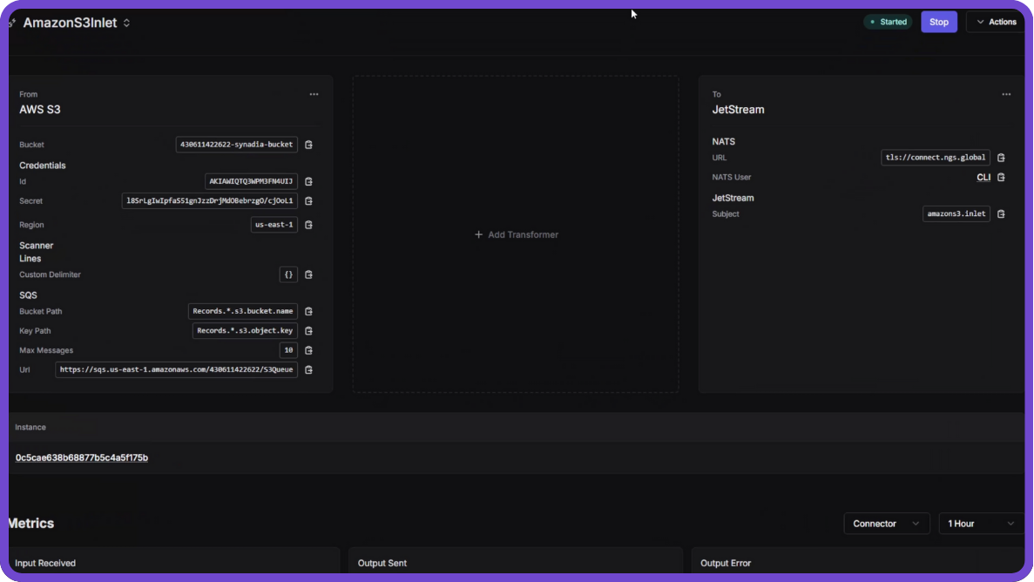
Task: Change the 1 Hour time range
Action: 980,524
